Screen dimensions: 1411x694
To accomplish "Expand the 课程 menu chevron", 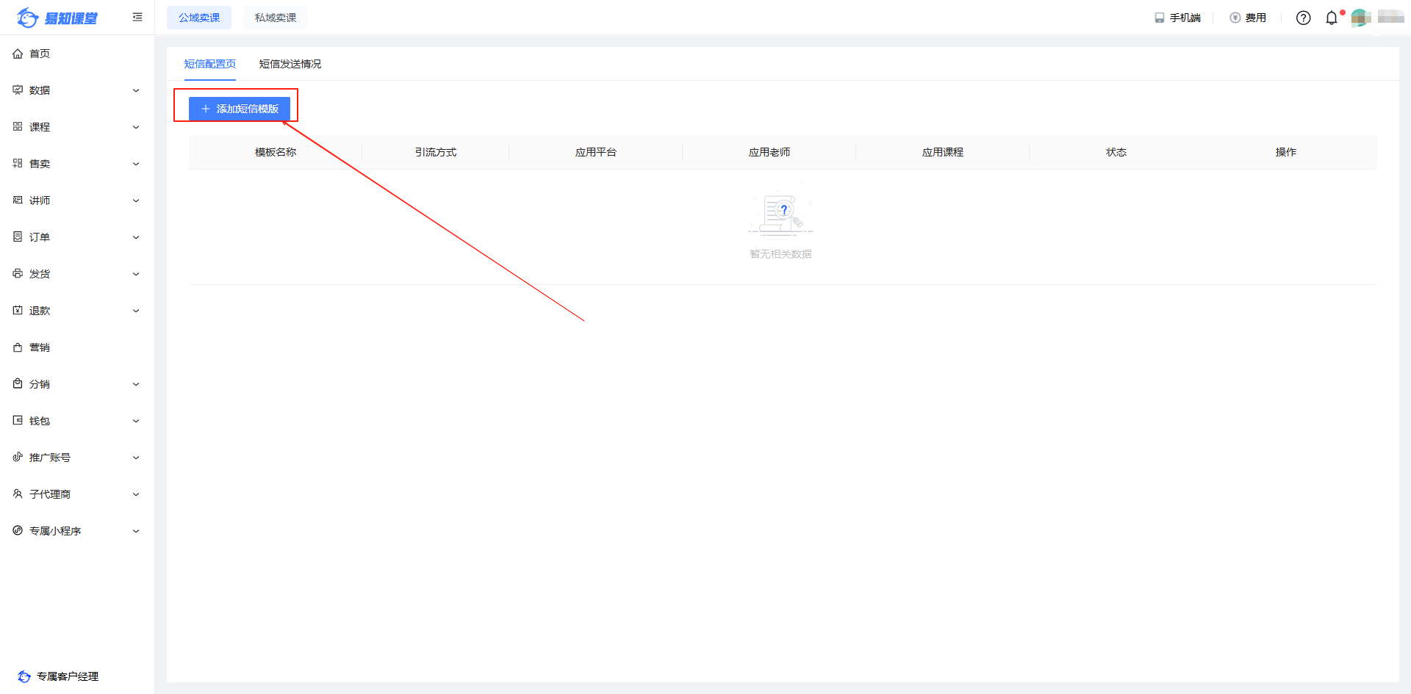I will point(136,127).
